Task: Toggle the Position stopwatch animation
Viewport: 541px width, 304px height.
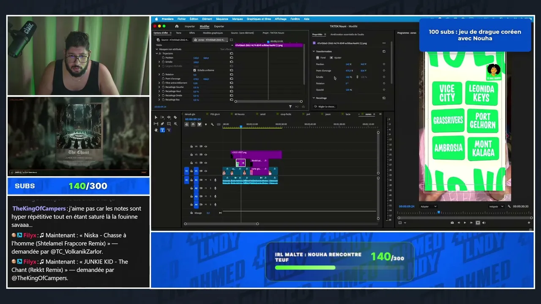Action: pyautogui.click(x=163, y=58)
